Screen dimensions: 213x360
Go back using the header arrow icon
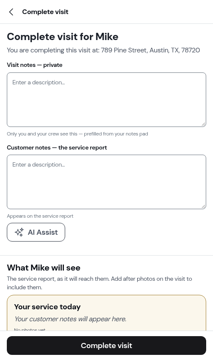(11, 12)
